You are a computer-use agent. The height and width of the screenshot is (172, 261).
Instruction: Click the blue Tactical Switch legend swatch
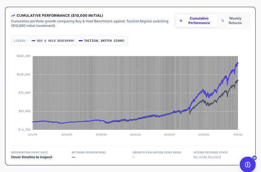coord(81,41)
